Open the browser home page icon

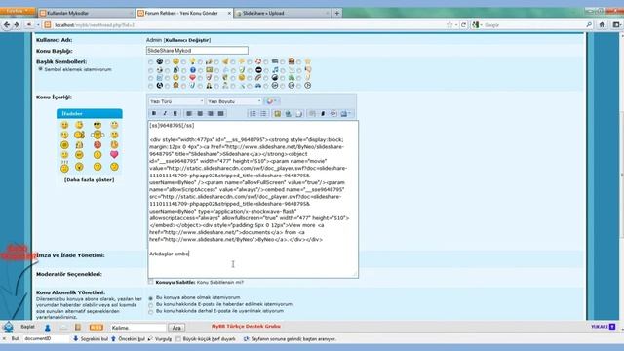[602, 24]
